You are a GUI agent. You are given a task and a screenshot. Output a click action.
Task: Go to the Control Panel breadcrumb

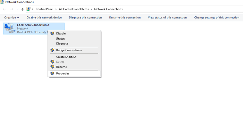[44, 9]
